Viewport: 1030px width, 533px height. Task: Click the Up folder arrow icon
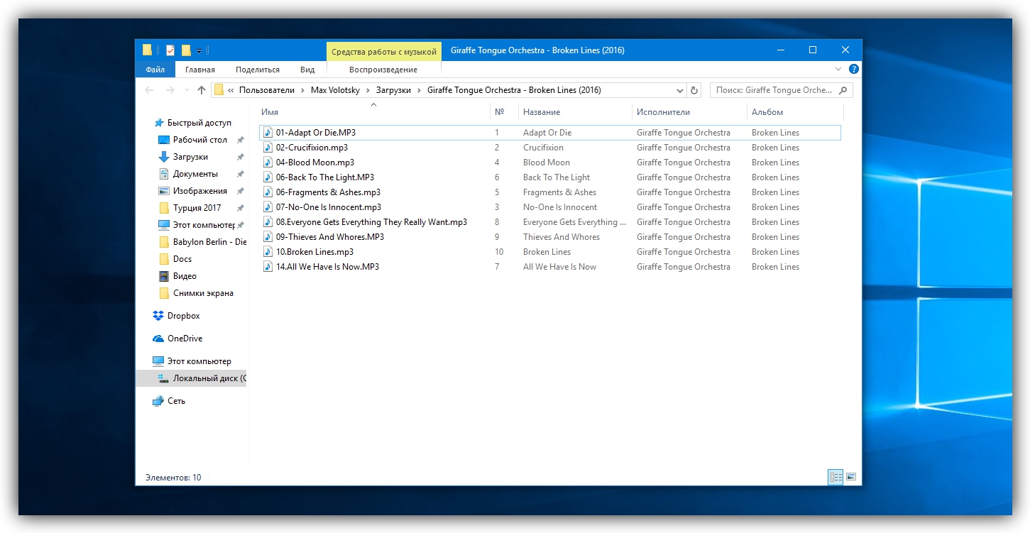click(202, 90)
